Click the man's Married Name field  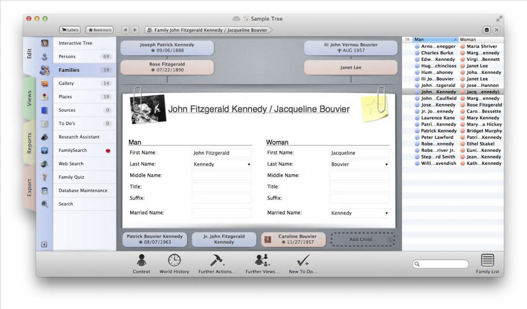[x=222, y=213]
